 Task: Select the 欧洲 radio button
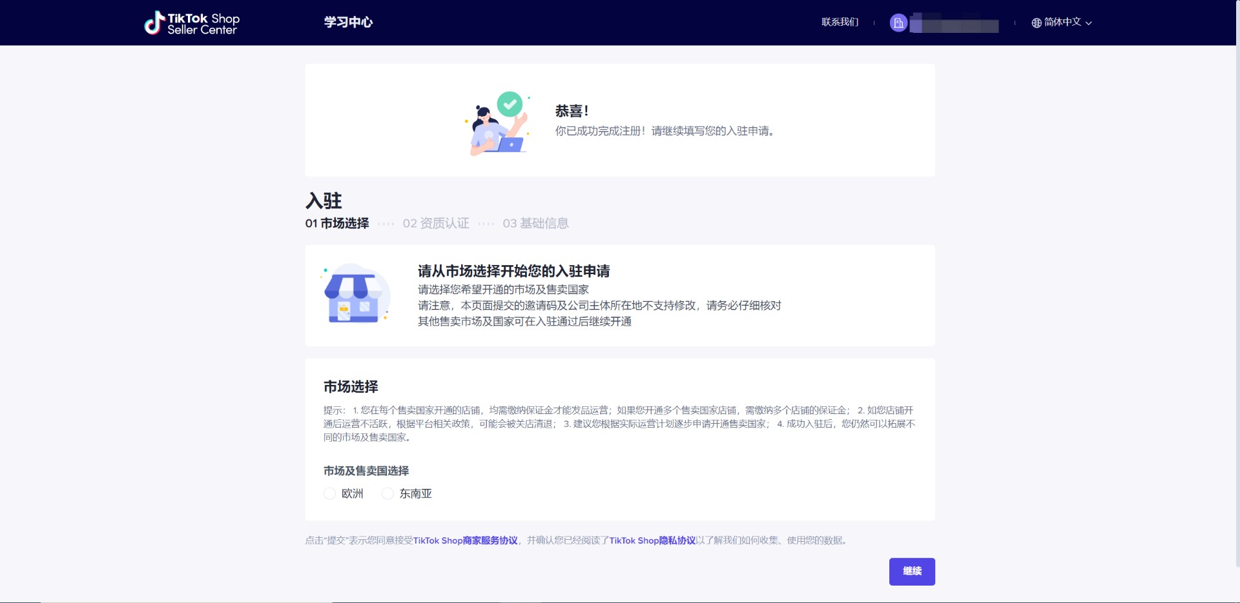coord(329,493)
